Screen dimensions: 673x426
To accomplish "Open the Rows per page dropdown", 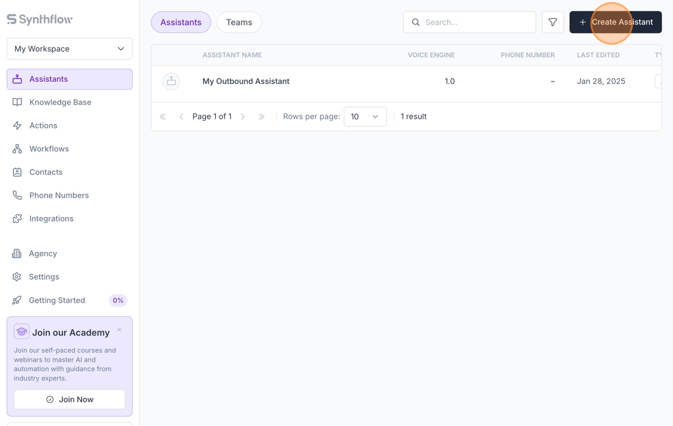I will 365,116.
